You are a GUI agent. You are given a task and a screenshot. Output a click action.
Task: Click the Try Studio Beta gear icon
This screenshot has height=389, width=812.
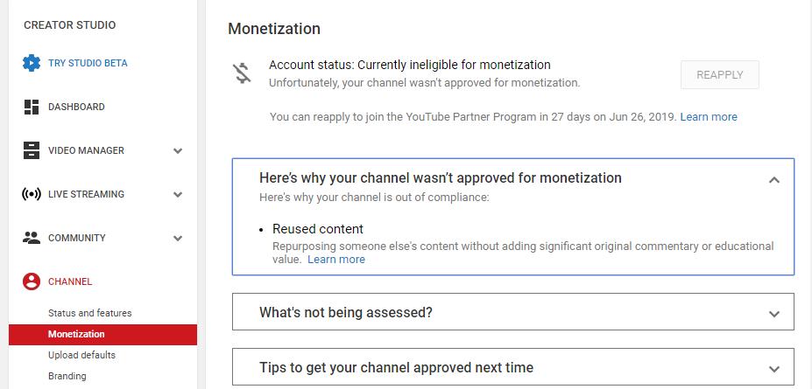32,63
